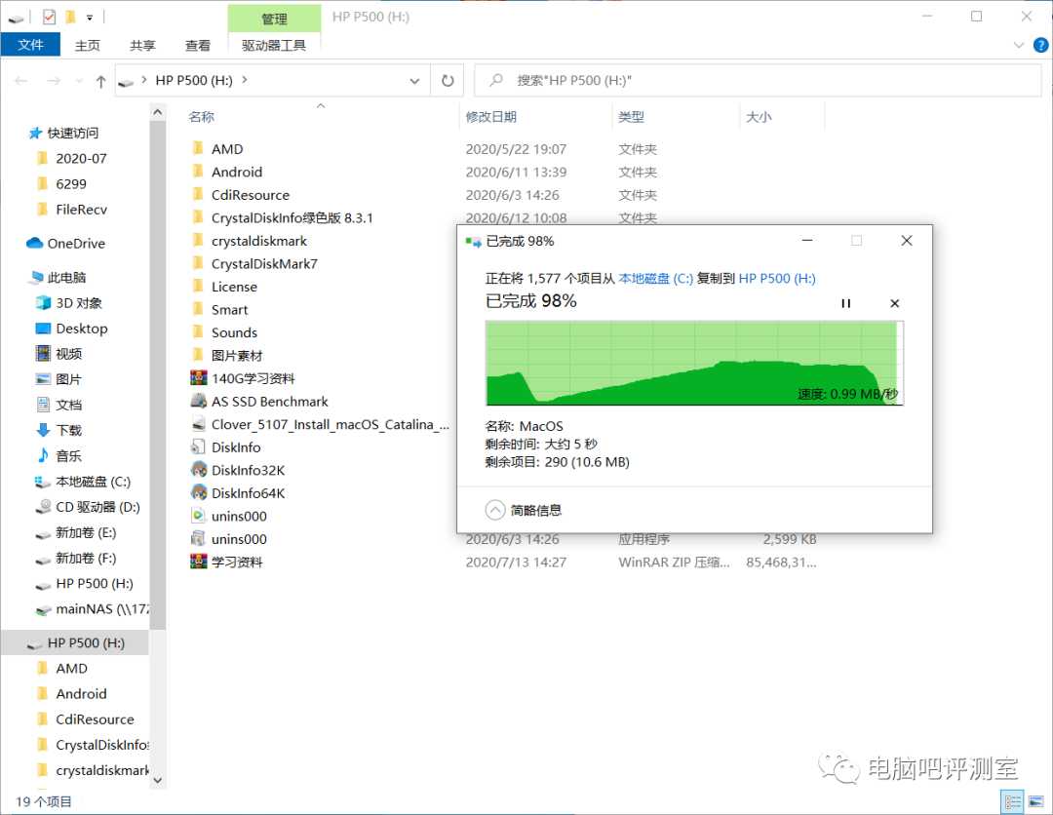Sort by the 修改日期 column header
1053x815 pixels.
(x=490, y=117)
